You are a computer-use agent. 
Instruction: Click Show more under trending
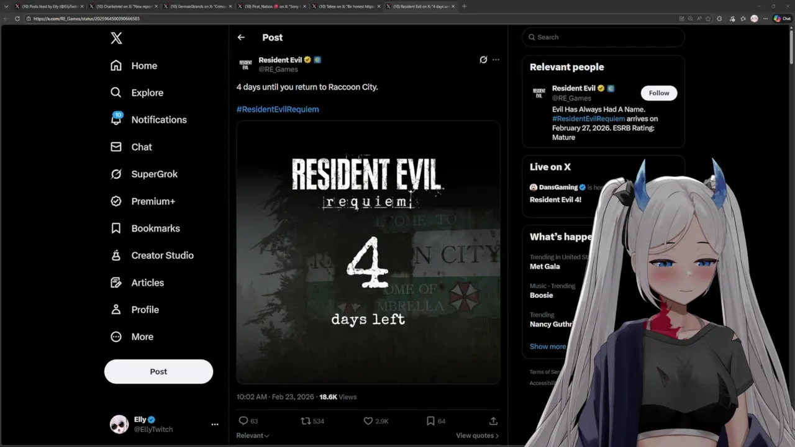[548, 346]
